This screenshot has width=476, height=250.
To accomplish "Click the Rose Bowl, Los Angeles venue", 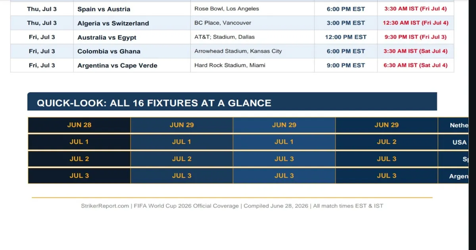I will click(x=226, y=9).
